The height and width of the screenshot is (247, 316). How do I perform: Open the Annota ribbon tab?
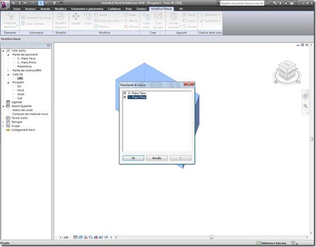(x=45, y=9)
